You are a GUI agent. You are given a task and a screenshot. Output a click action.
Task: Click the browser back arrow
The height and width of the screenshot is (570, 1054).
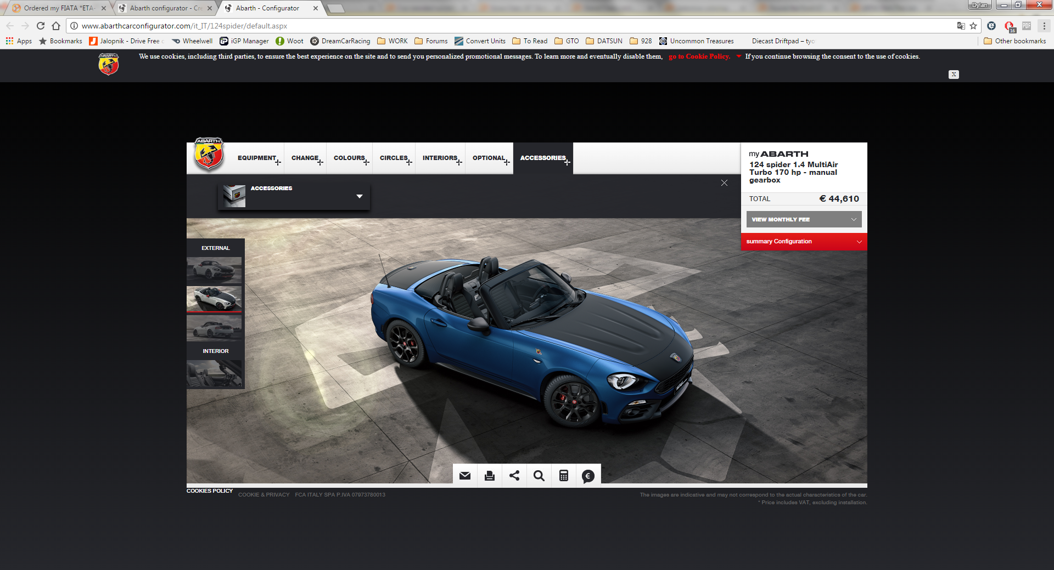click(x=10, y=26)
